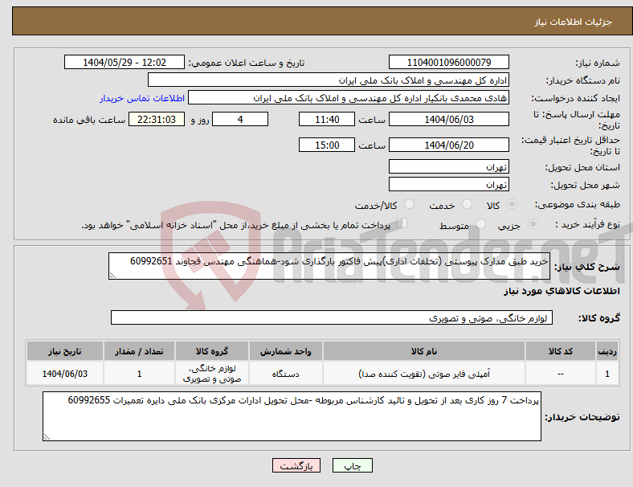Screen dimensions: 633x487
Task: Click the گروه کالا table column header
Action: (211, 351)
